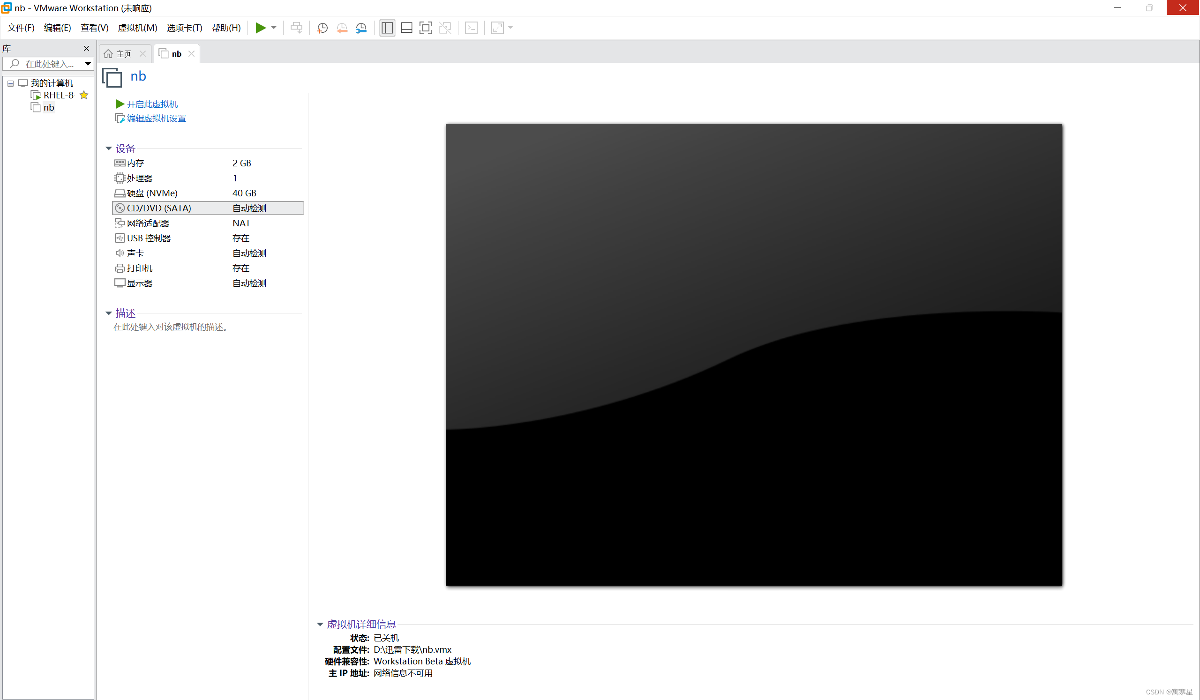The width and height of the screenshot is (1200, 700).
Task: Click the send Ctrl+Alt+Del toolbar icon
Action: (x=296, y=28)
